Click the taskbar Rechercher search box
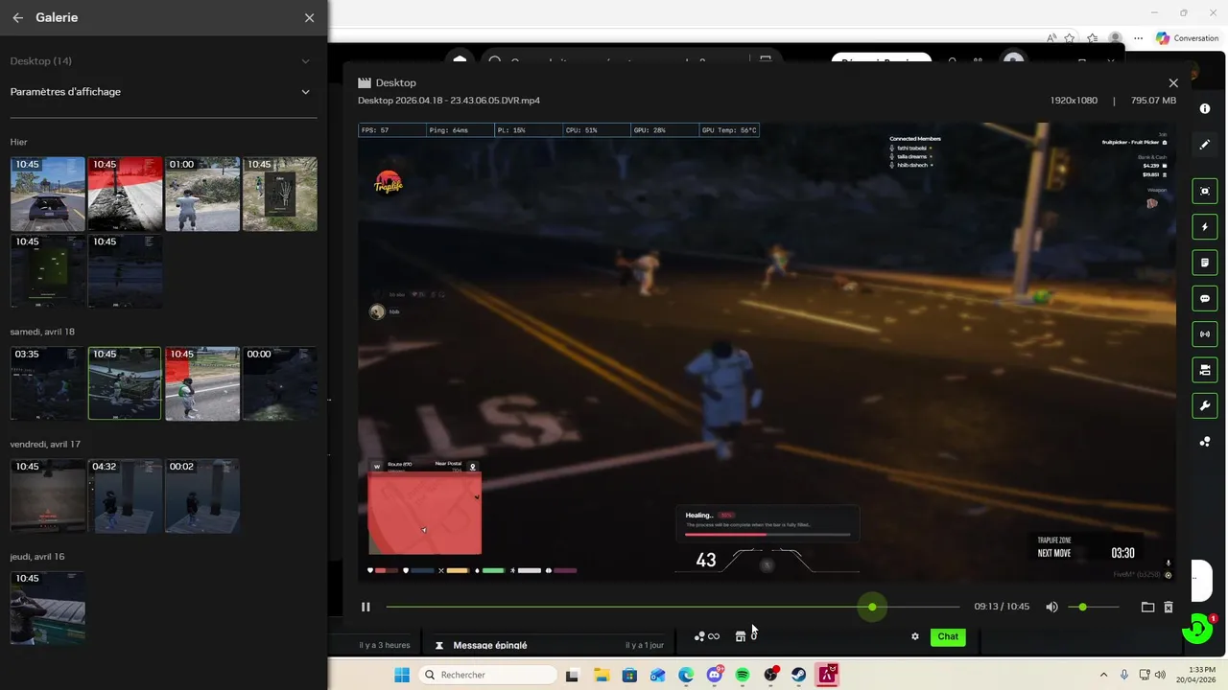The height and width of the screenshot is (690, 1228). (x=487, y=675)
